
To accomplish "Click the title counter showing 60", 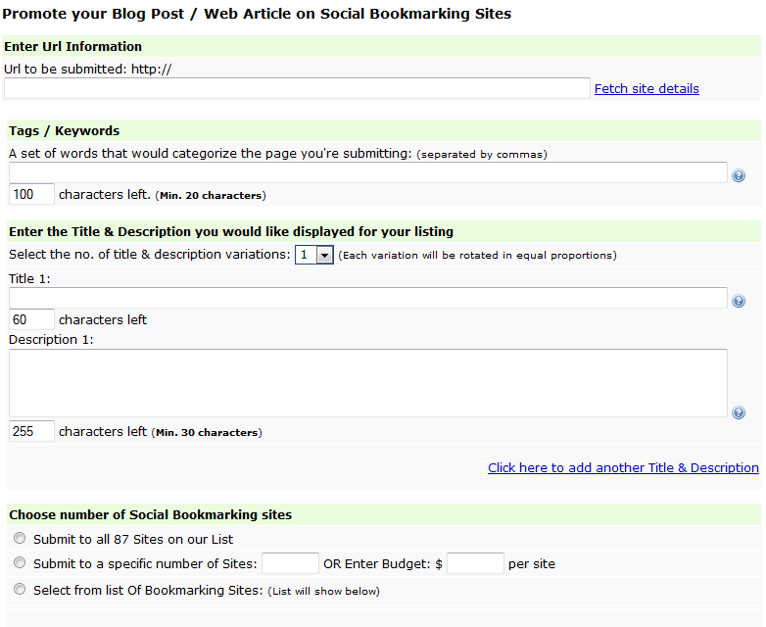I will coord(31,319).
